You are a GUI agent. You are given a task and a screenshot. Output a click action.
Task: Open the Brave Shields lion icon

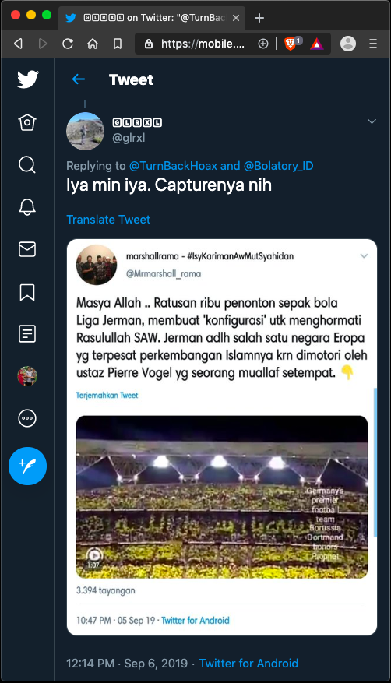[290, 44]
